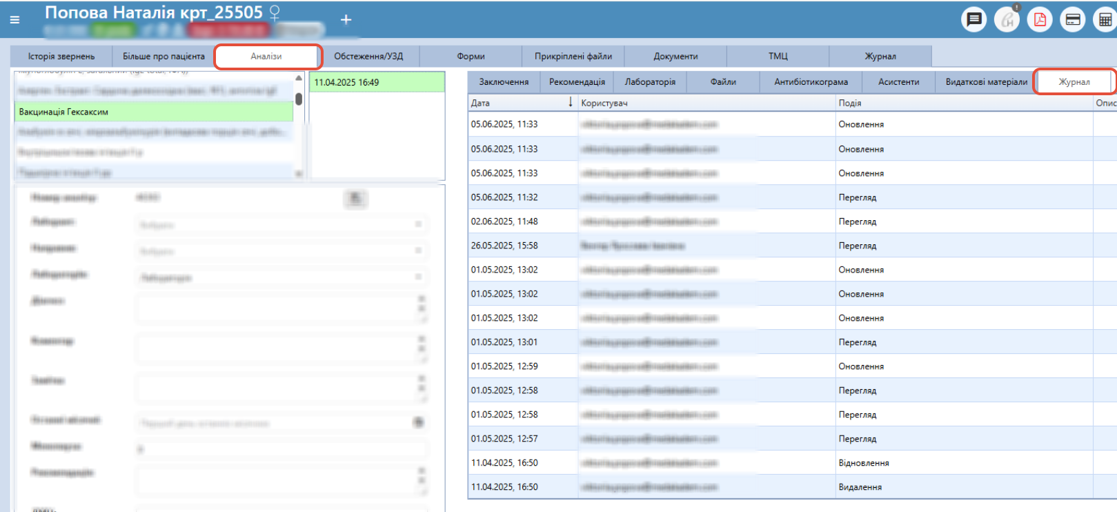Show the Антибіотикограма sub-tab

(811, 81)
